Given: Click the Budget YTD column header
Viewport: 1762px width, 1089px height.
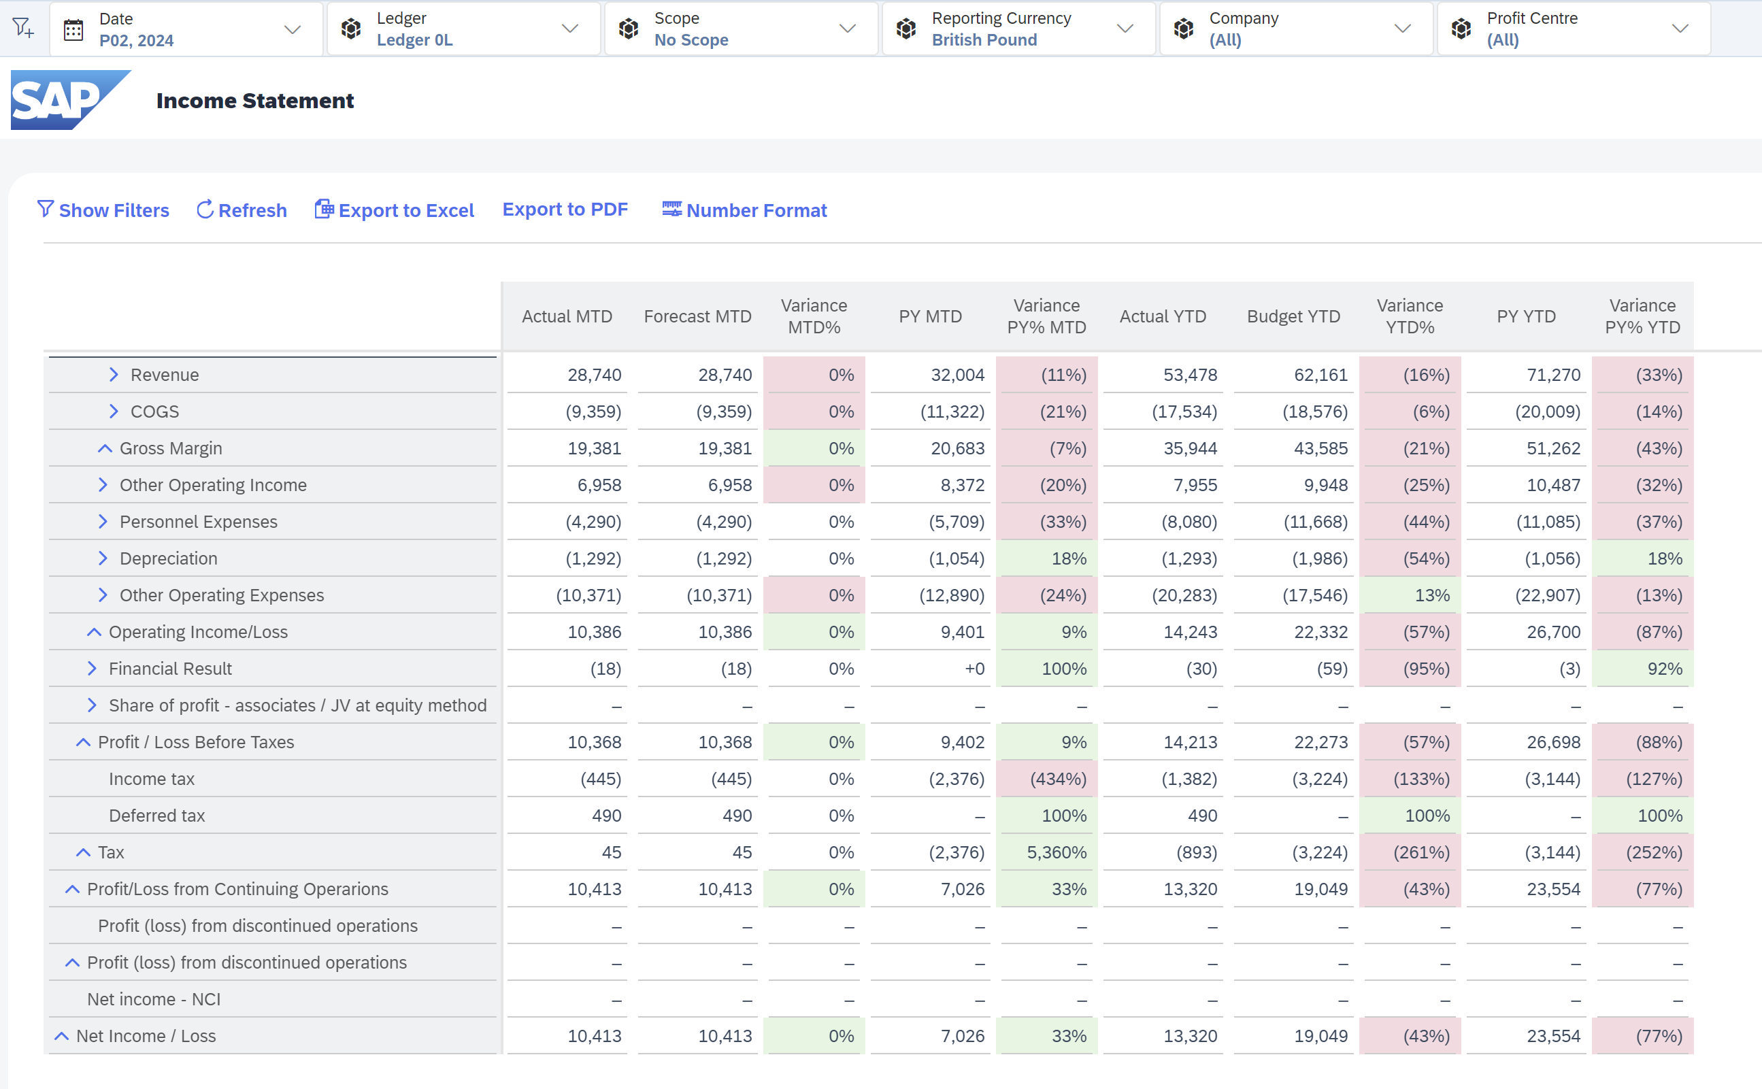Looking at the screenshot, I should point(1294,316).
